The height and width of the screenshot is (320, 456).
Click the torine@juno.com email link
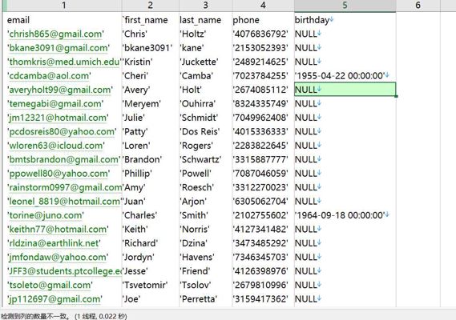[x=46, y=215]
